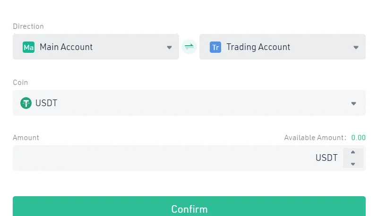Screen dimensions: 378x216
Task: Click the Tether USDT coin logo
Action: click(x=26, y=103)
